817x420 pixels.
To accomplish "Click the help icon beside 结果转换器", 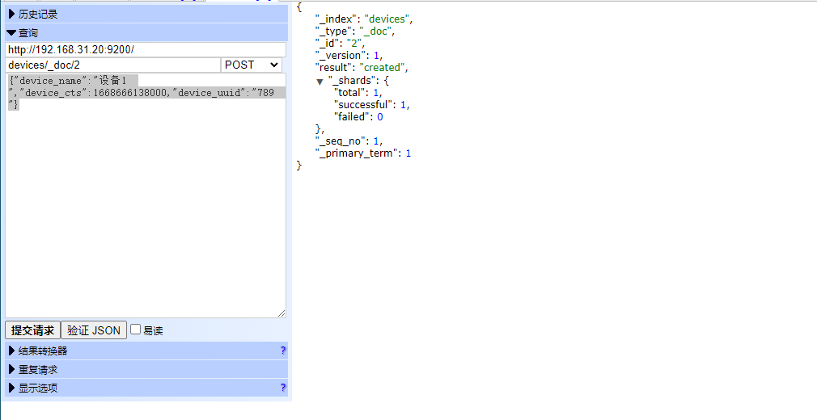I will pyautogui.click(x=282, y=351).
